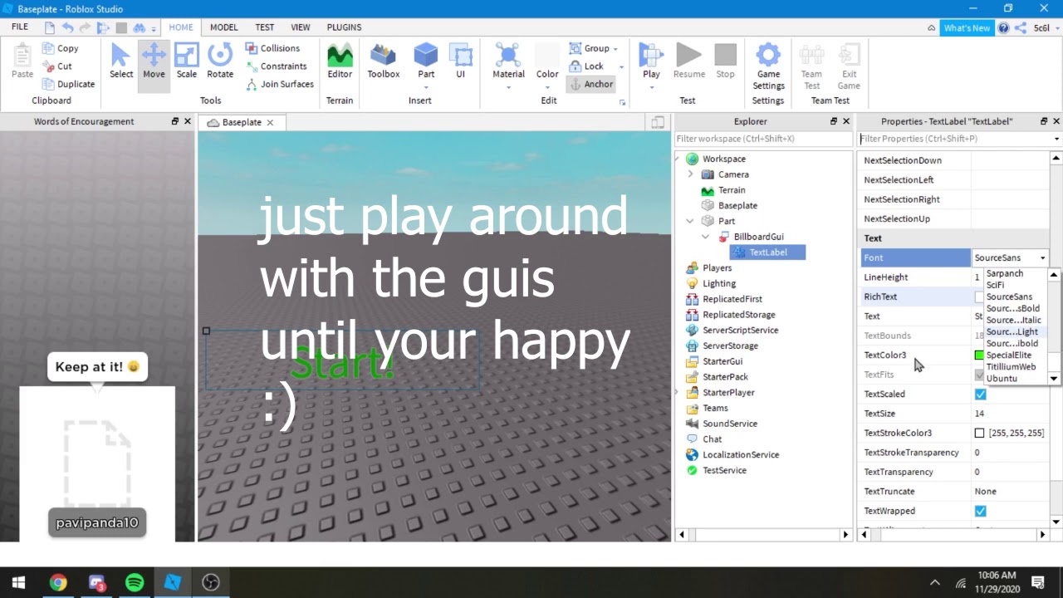Switch to the MODEL tab

pos(223,27)
